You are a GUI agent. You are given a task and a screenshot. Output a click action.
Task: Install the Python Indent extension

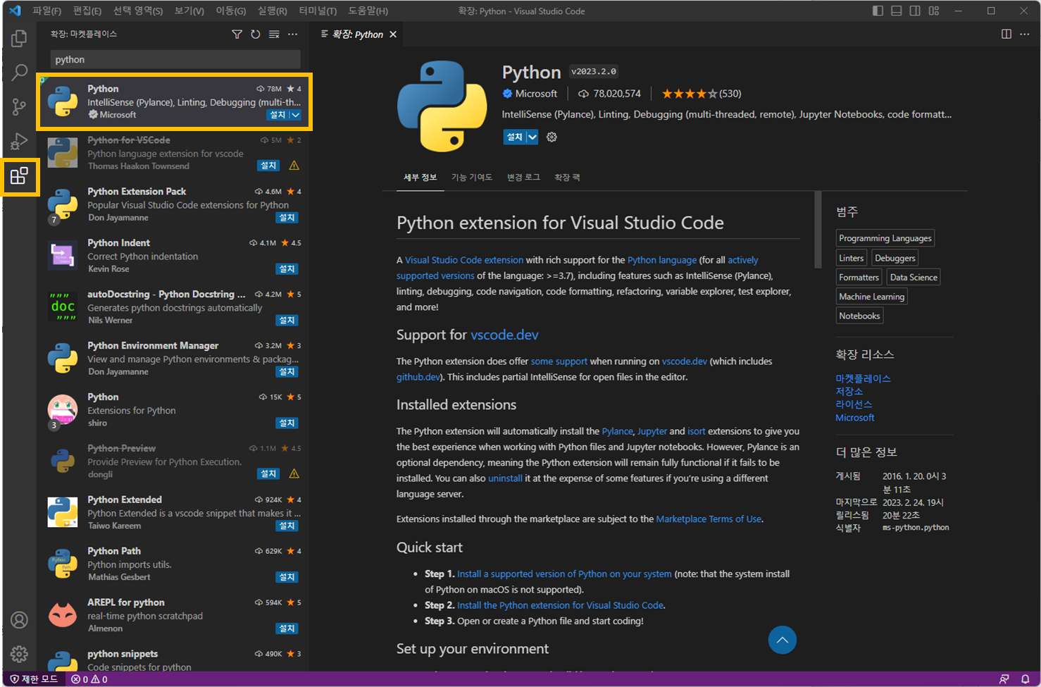[x=287, y=269]
